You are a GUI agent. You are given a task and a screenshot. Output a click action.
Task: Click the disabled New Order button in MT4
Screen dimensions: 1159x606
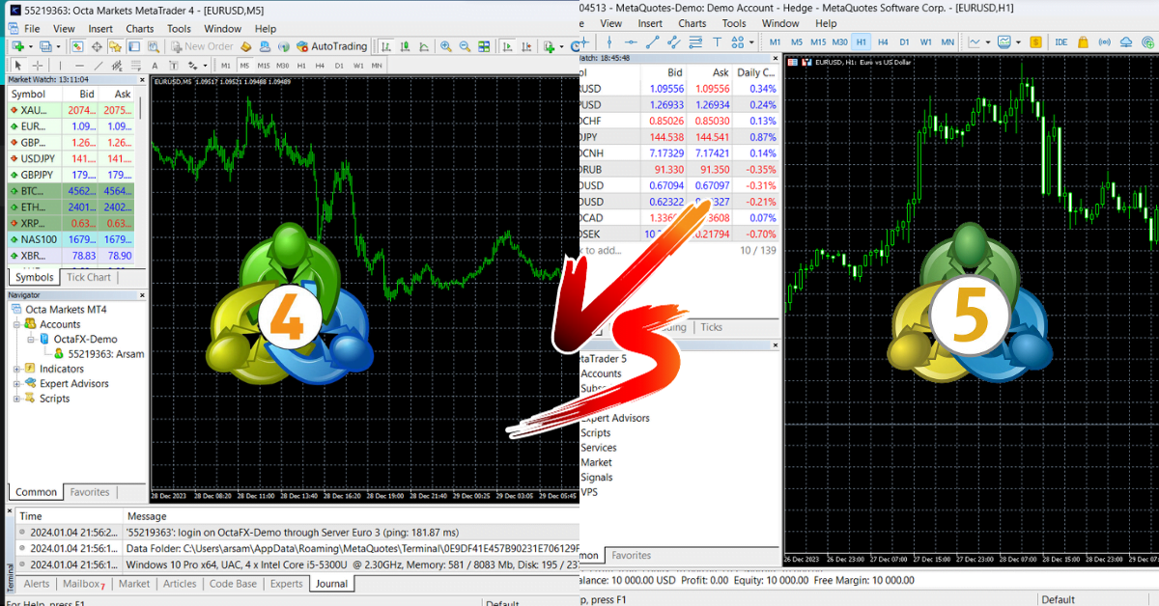click(x=201, y=46)
